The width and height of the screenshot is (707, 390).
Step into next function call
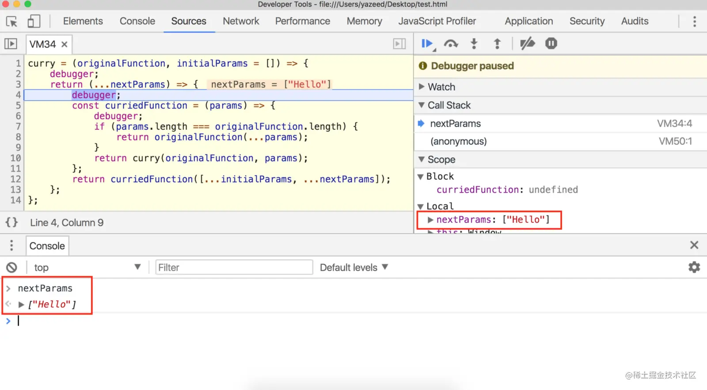(x=474, y=44)
